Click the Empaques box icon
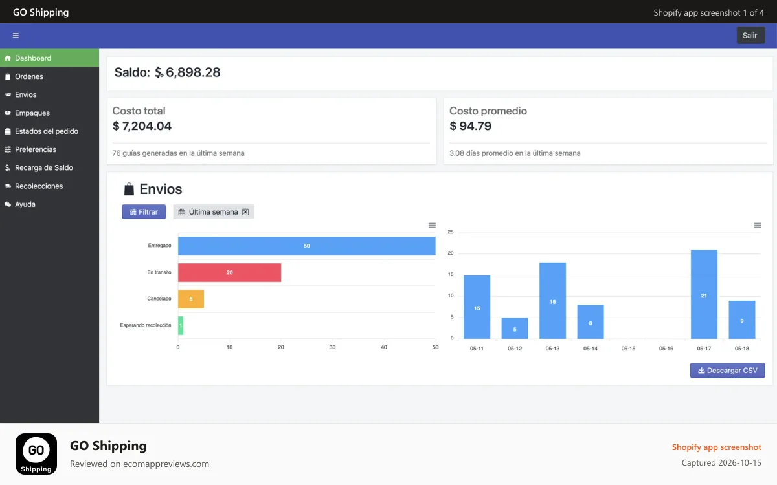The width and height of the screenshot is (777, 485). point(8,113)
